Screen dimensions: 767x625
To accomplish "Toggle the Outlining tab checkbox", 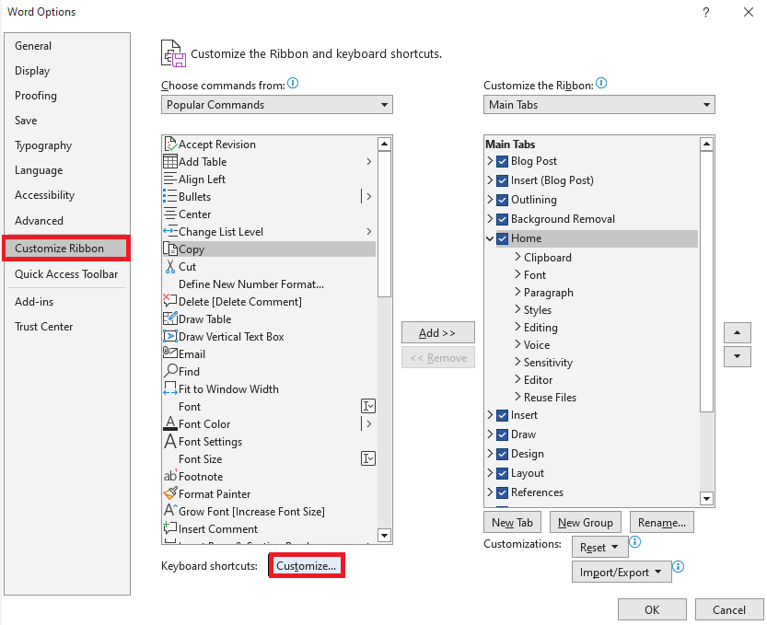I will (x=502, y=200).
